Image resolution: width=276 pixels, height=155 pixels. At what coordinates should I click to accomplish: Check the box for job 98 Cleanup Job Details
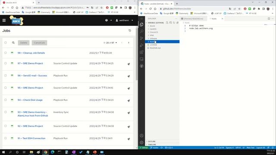6,53
